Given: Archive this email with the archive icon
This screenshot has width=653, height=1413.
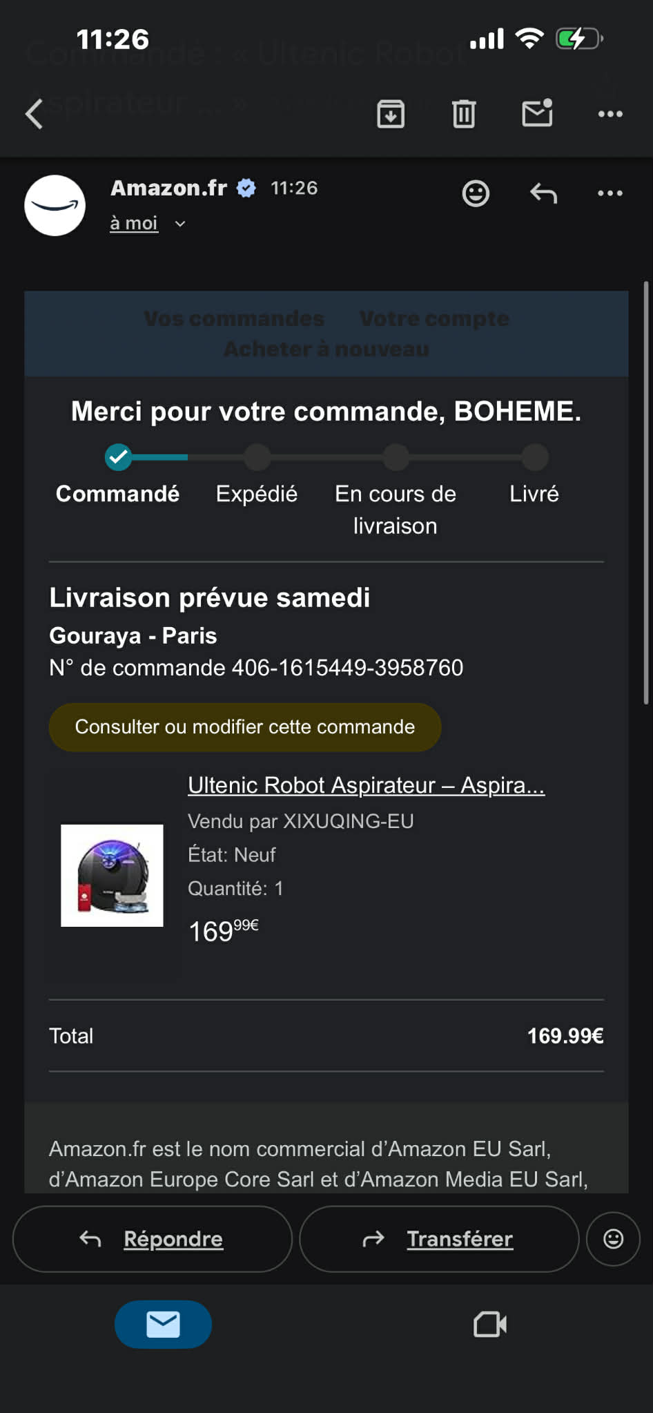Looking at the screenshot, I should [391, 114].
